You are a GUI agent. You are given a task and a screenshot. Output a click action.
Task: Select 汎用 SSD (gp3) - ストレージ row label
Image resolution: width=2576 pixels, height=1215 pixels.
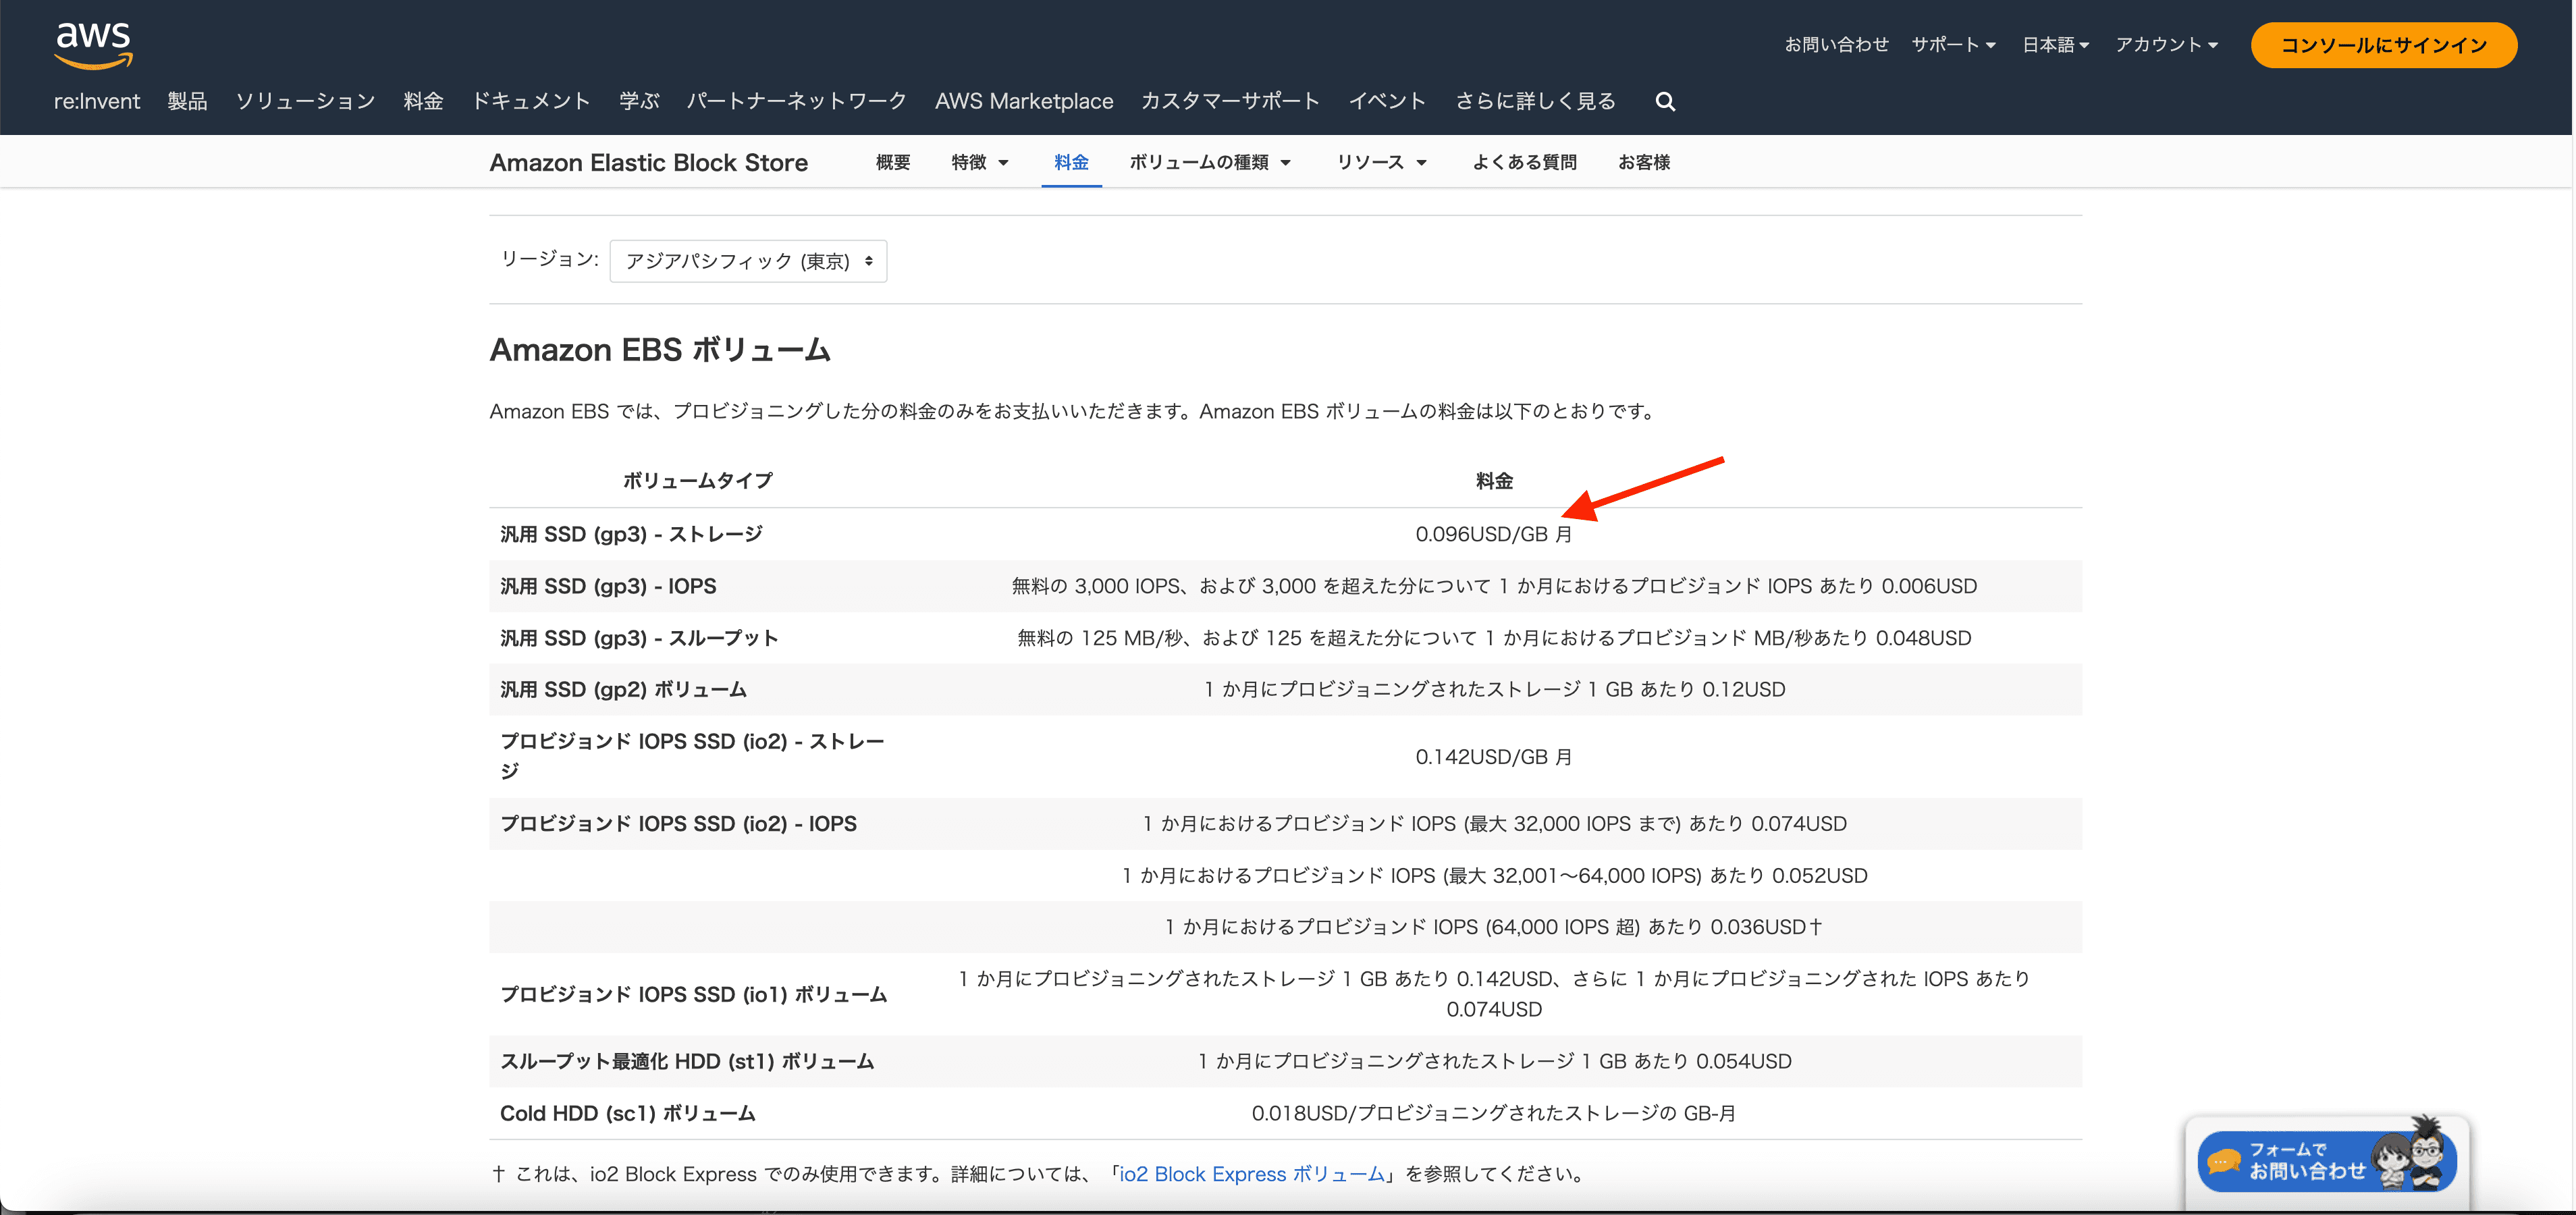pyautogui.click(x=631, y=534)
